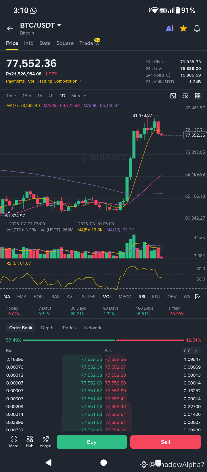207x472 pixels.
Task: Open the Payments link
Action: pyautogui.click(x=15, y=81)
